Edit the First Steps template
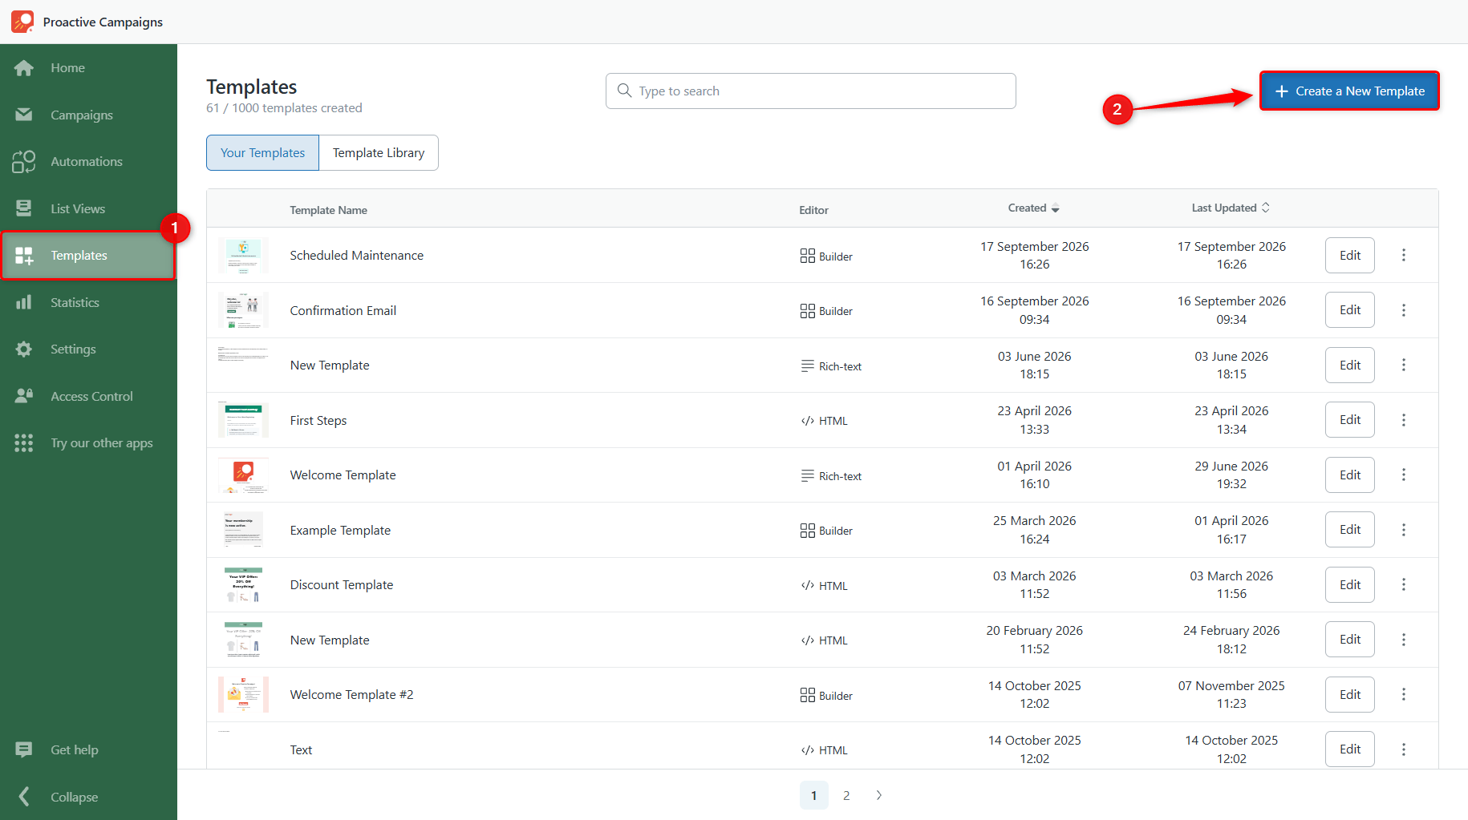 coord(1350,420)
